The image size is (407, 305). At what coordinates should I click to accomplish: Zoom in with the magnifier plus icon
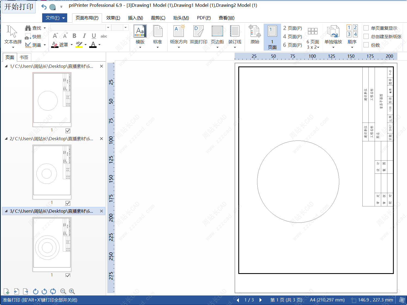(72, 291)
